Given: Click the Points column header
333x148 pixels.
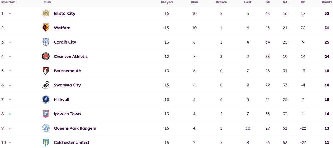Looking at the screenshot, I should (326, 2).
